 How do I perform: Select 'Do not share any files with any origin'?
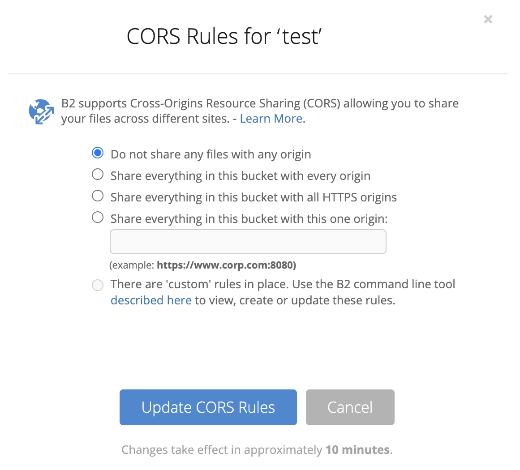pos(98,153)
